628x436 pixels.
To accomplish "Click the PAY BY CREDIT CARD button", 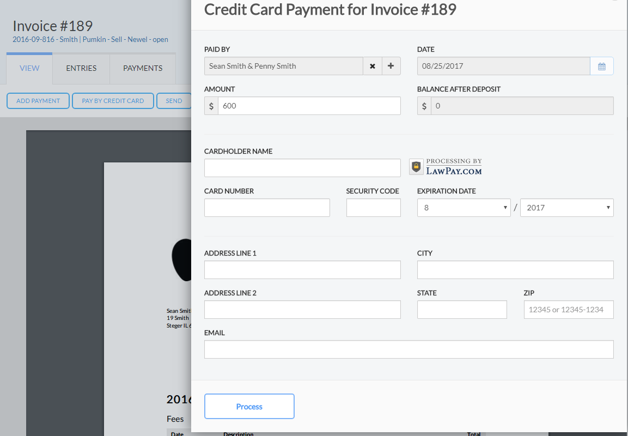I will coord(113,101).
